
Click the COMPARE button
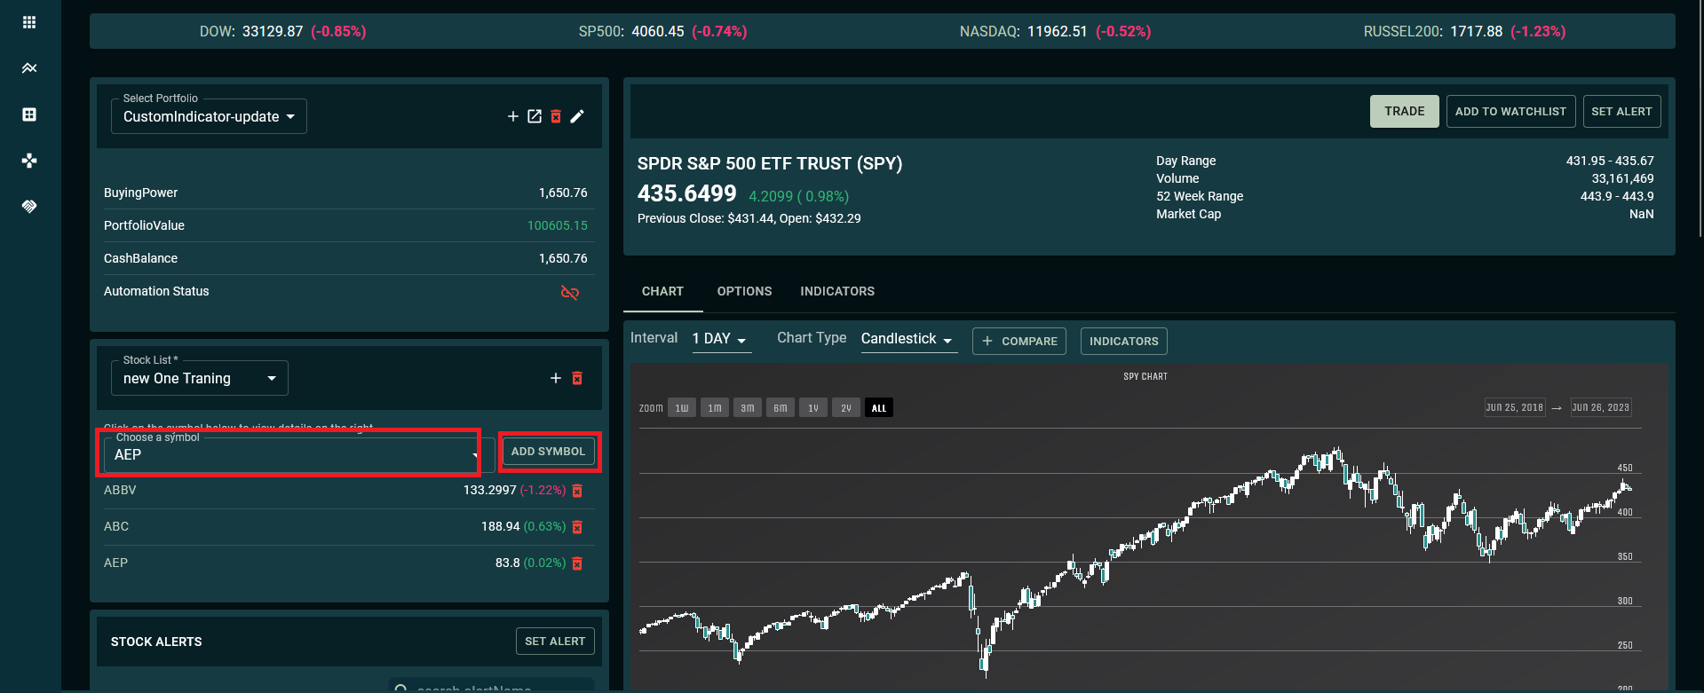1019,341
